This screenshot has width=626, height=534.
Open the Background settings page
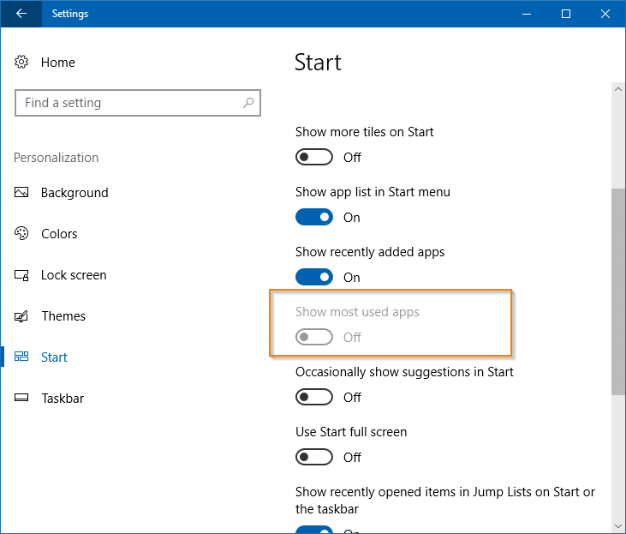[x=75, y=193]
